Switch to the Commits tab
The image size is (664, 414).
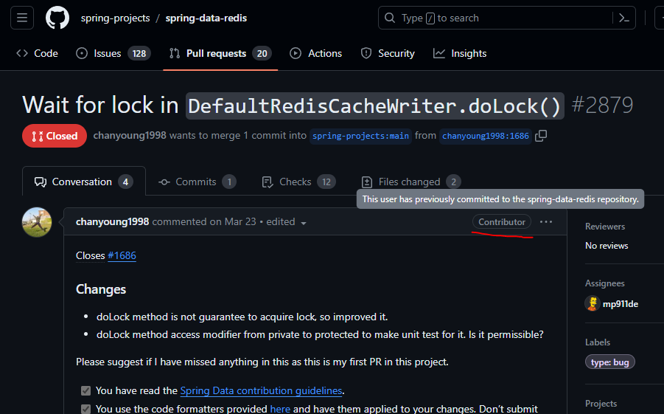coord(198,182)
